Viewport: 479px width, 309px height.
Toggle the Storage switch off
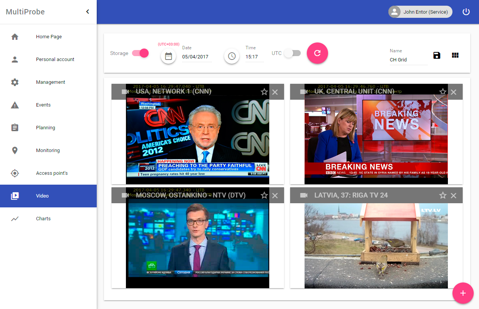[140, 53]
